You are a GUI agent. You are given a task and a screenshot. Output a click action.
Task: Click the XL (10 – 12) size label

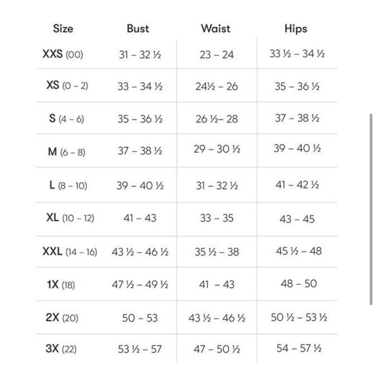point(70,217)
